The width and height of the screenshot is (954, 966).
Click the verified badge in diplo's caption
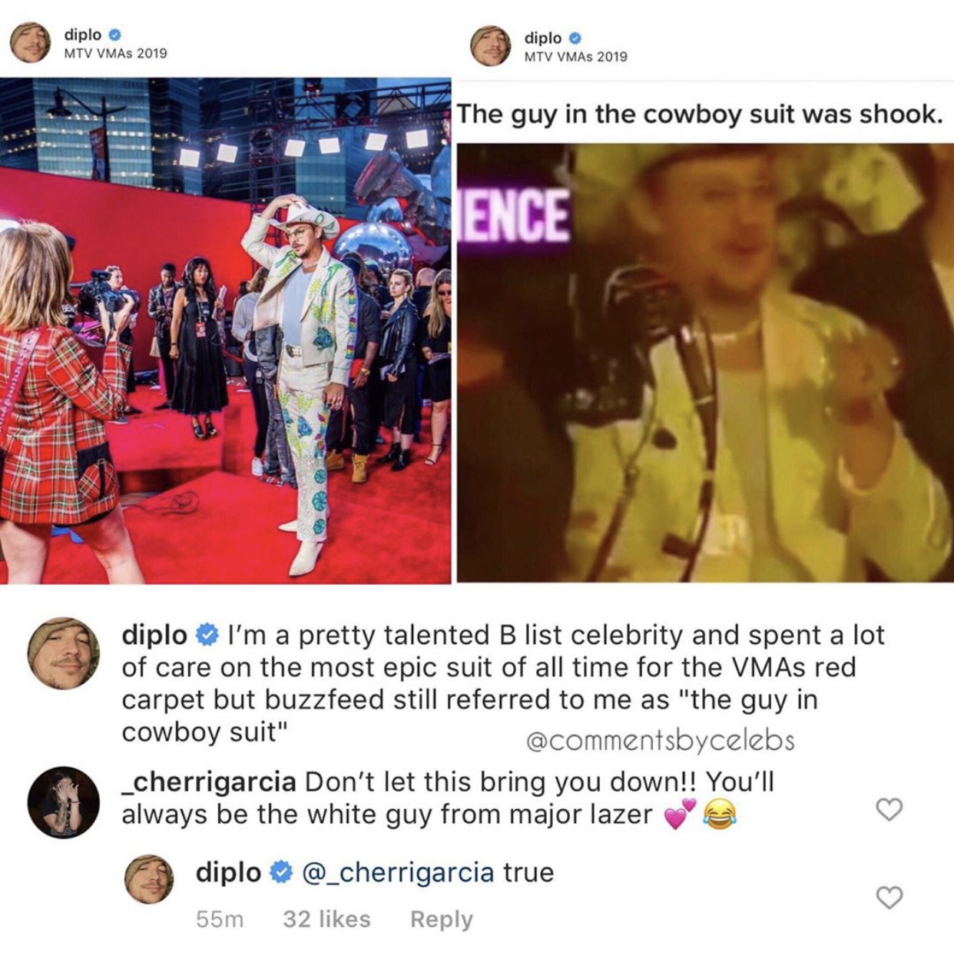[207, 635]
